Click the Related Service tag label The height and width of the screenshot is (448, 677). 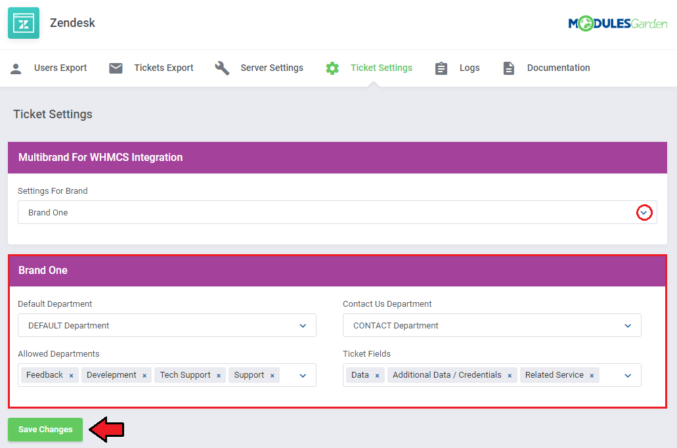pyautogui.click(x=554, y=375)
